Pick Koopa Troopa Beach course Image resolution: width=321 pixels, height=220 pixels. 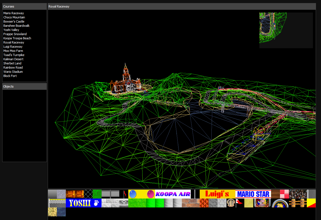pyautogui.click(x=17, y=38)
